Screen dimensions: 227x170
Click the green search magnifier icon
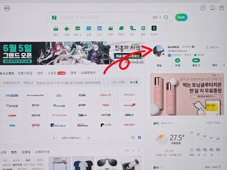[x=166, y=17]
